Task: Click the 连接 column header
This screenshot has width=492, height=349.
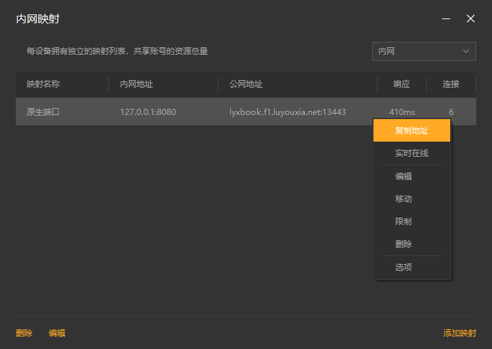Action: pos(451,84)
